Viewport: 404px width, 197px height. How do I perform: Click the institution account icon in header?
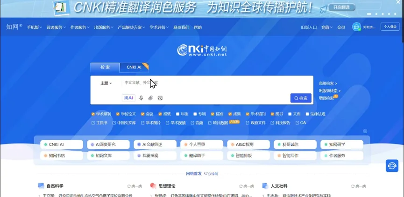click(356, 27)
